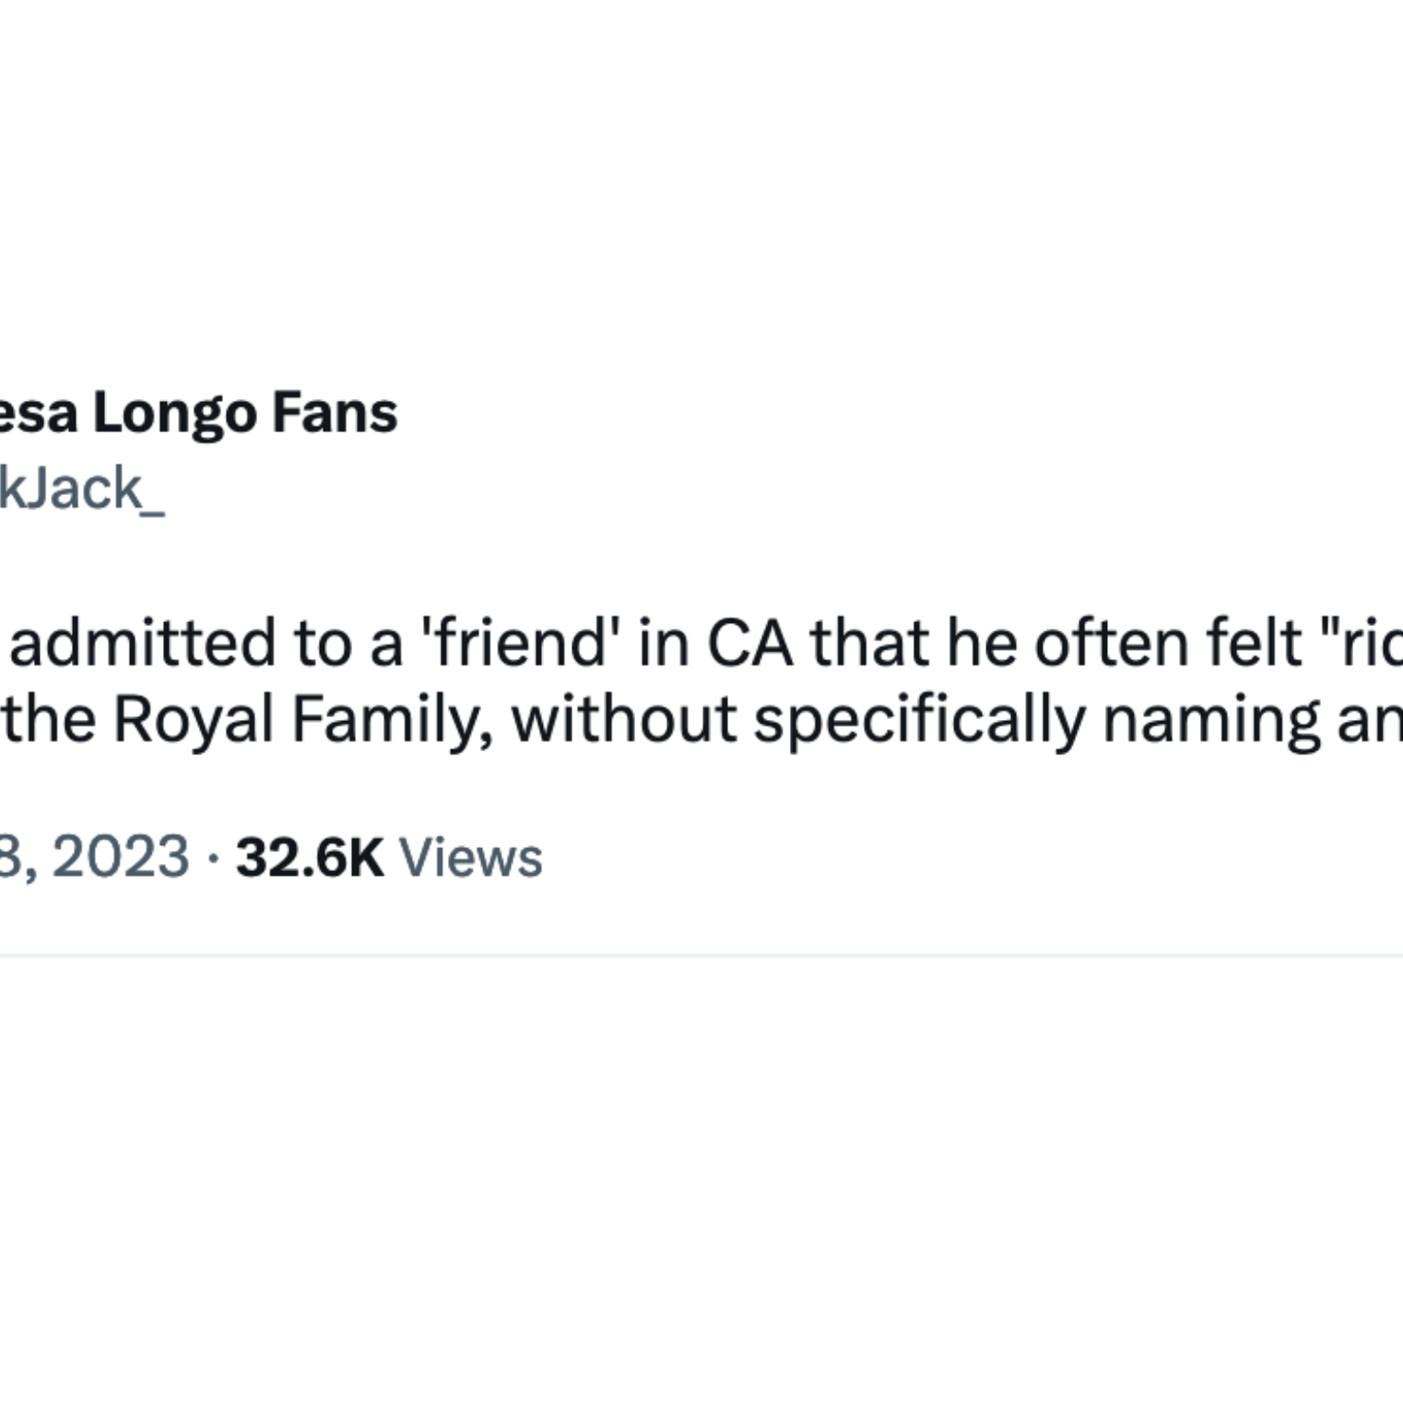Image resolution: width=1403 pixels, height=1403 pixels.
Task: Click the words 'that he' in tweet
Action: 914,643
